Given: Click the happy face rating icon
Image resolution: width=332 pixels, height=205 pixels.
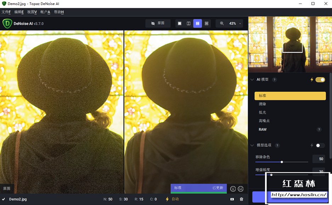Looking at the screenshot, I should pyautogui.click(x=233, y=189).
